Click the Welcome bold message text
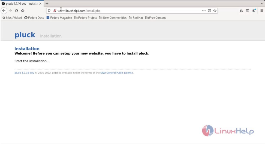Screen dimensions: 265x147 (82, 54)
